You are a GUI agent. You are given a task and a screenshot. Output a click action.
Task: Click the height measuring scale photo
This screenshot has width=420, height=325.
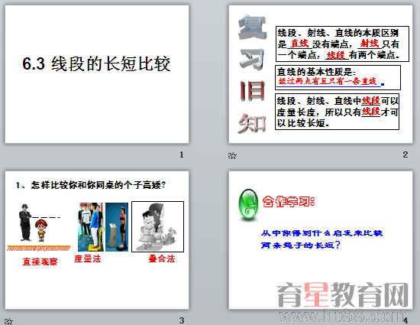(91, 227)
